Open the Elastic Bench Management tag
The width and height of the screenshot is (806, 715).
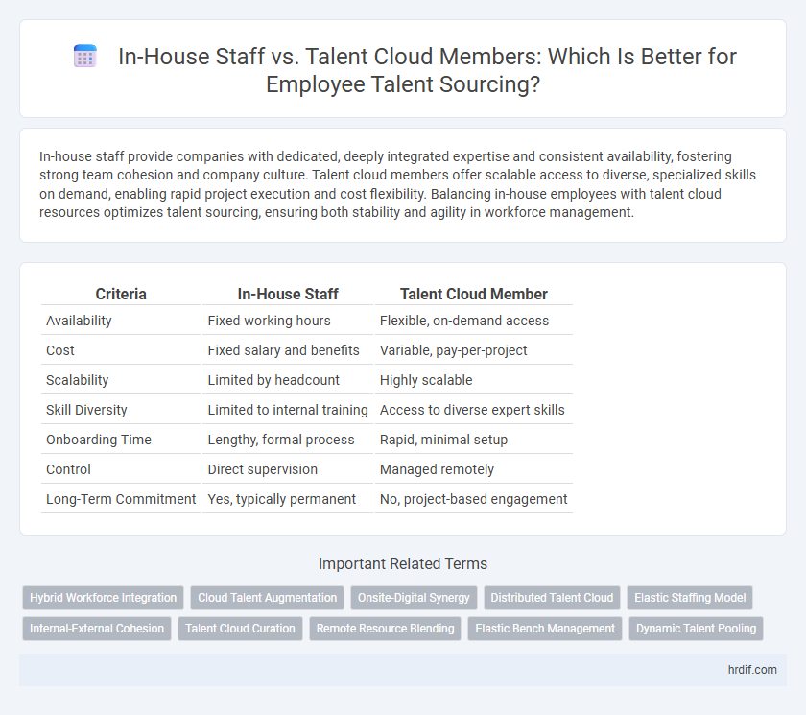tap(545, 628)
